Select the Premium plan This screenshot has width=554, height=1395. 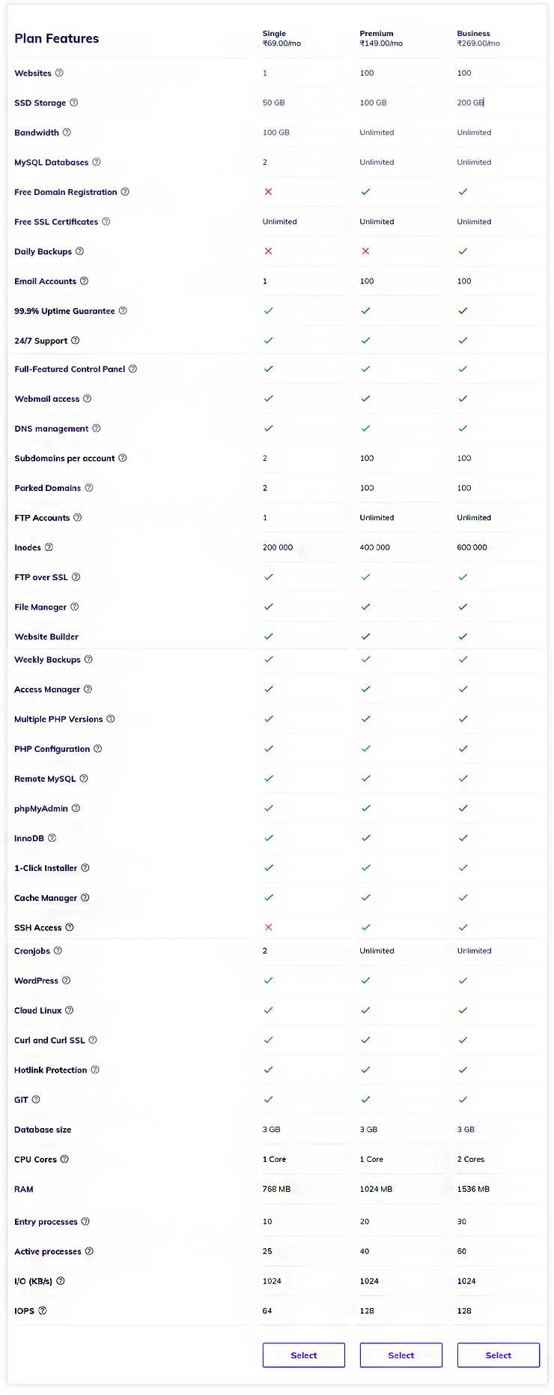point(401,1355)
